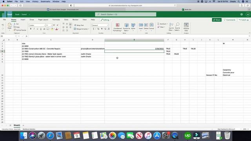Screen dimensions: 251x141
Task: Open Sort & Filter options
Action: coord(171,27)
